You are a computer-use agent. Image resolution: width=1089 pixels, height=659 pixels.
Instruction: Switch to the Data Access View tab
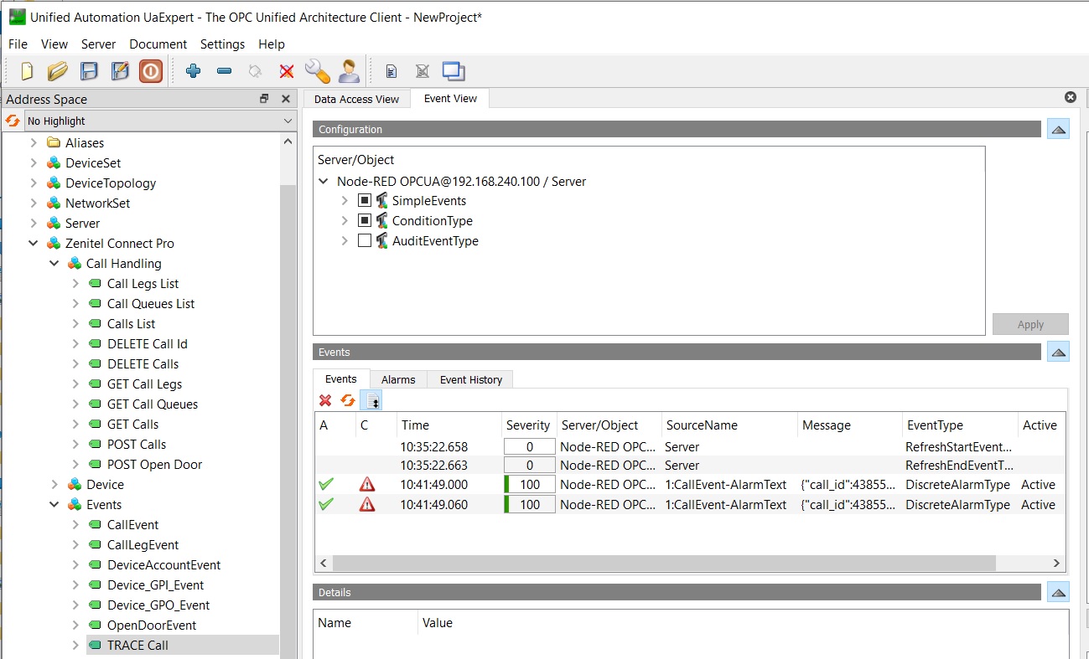(x=356, y=99)
